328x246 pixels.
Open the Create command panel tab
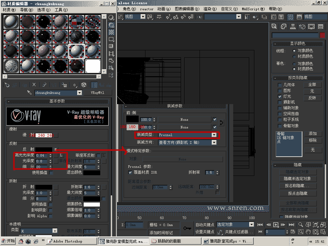point(274,27)
